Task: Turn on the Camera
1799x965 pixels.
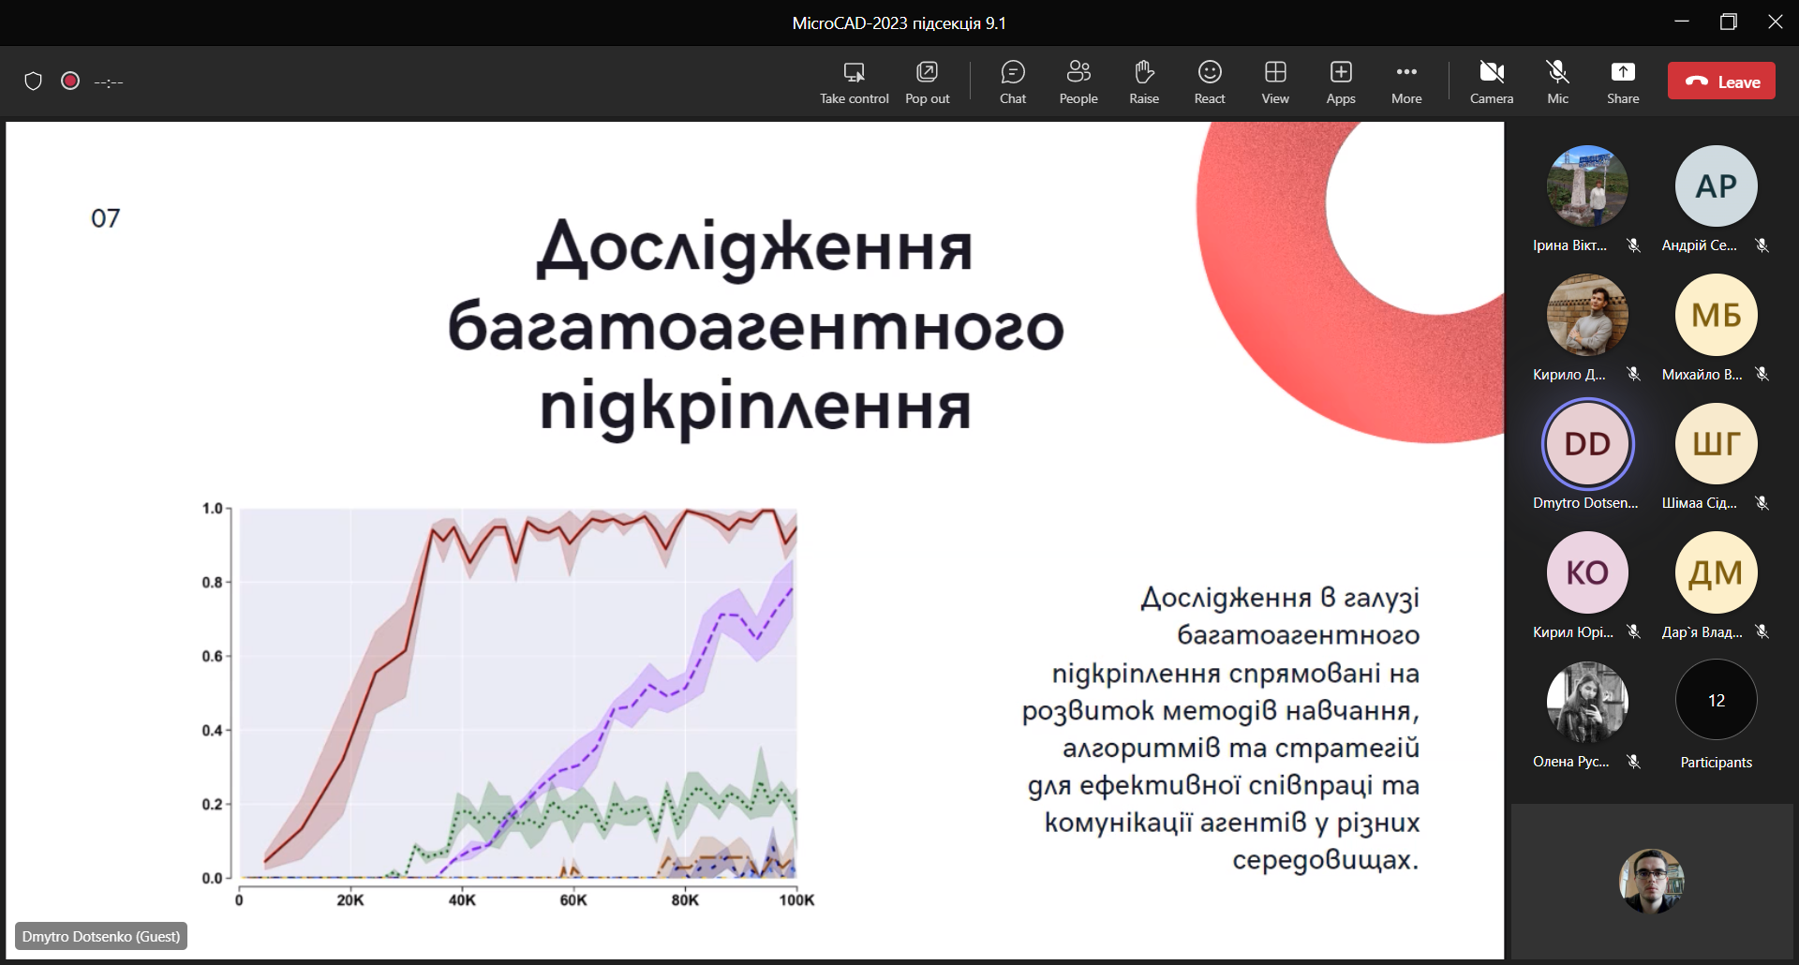Action: tap(1491, 82)
